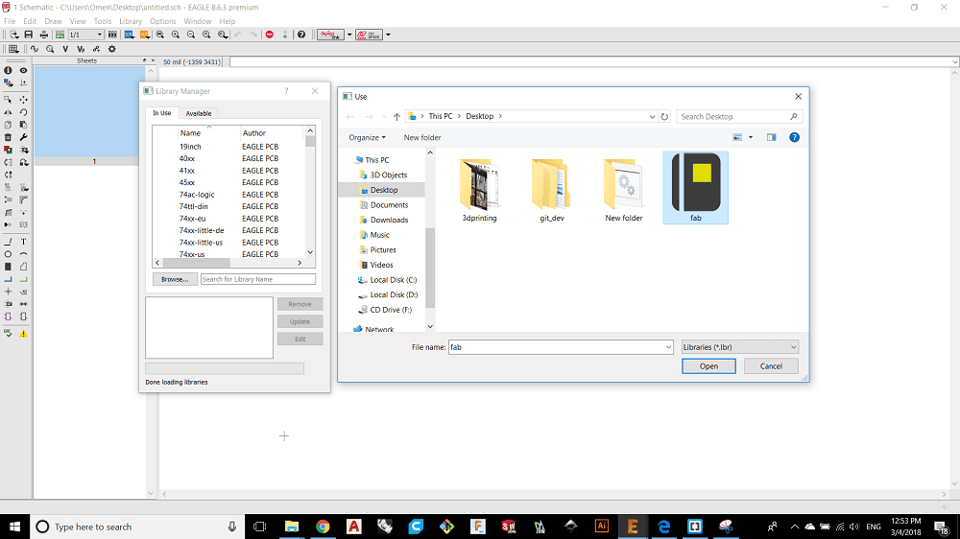Select the Delete trash tool
Image resolution: width=960 pixels, height=539 pixels.
click(x=8, y=137)
